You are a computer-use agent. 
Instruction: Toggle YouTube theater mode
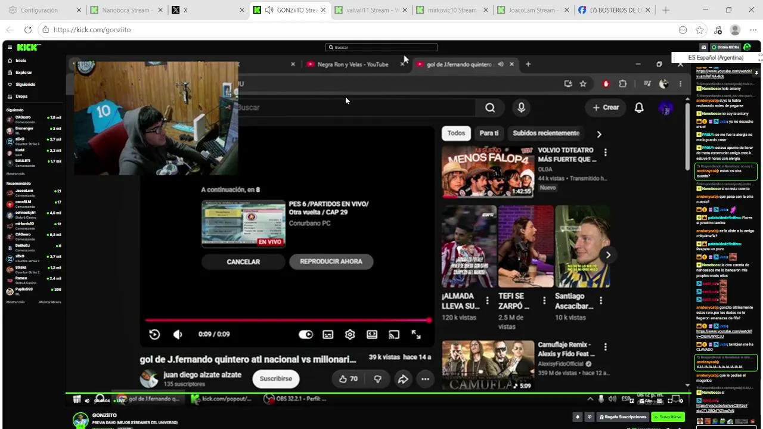point(372,334)
